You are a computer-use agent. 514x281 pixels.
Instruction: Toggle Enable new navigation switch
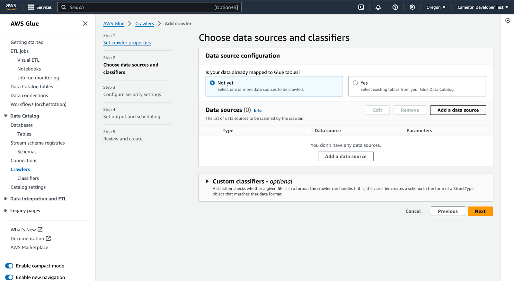(x=9, y=277)
